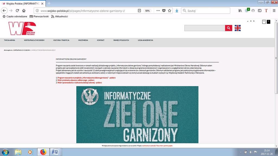Image resolution: width=278 pixels, height=156 pixels.
Task: Switch to English via UK flag
Action: pyautogui.click(x=238, y=28)
